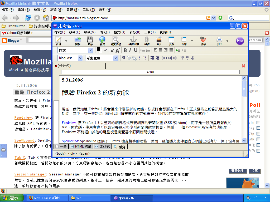The height and width of the screenshot is (202, 270).
Task: Click the outdent text icon
Action: pos(184,50)
